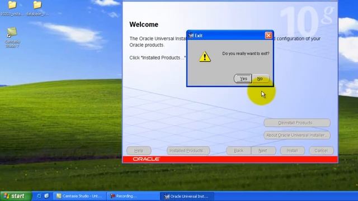This screenshot has height=201, width=358.
Task: Click the Install button
Action: tap(292, 151)
